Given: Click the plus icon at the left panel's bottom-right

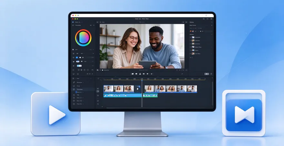Looking at the screenshot, I should [x=92, y=74].
